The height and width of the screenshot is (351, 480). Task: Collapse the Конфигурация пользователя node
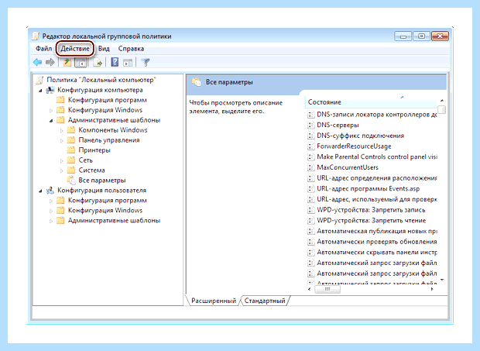pos(40,191)
